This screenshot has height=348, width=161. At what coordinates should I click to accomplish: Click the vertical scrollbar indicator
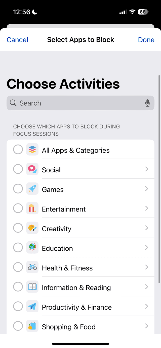point(159,179)
